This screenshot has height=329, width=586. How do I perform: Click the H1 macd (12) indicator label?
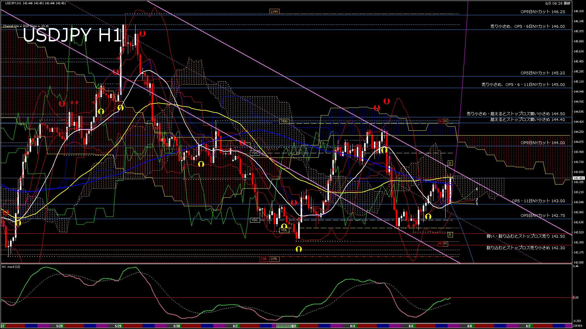tap(11, 267)
